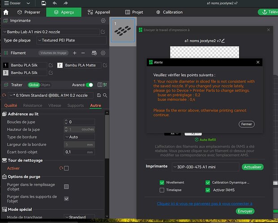Edit filament 1 Bambu PLA Silk preset
Screen dimensions: 278x223
point(51,65)
